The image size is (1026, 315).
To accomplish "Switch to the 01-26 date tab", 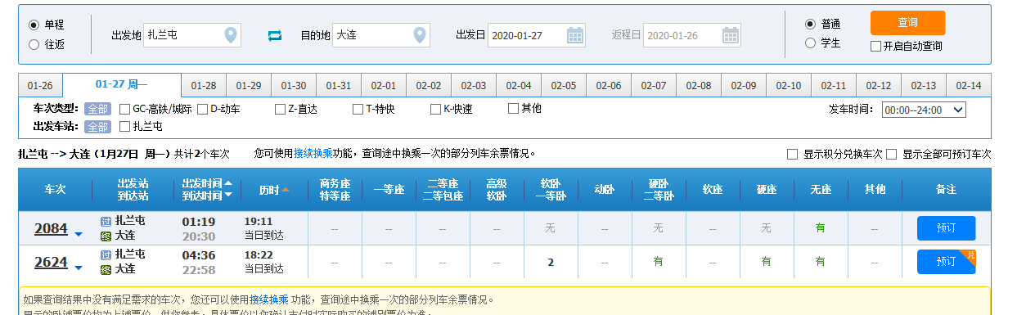I will point(40,86).
